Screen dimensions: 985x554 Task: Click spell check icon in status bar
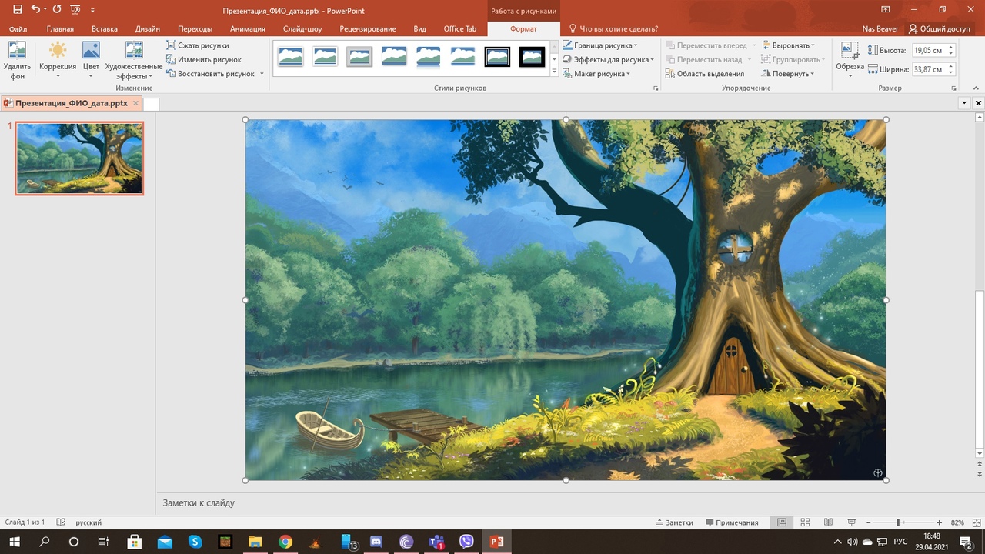(62, 522)
